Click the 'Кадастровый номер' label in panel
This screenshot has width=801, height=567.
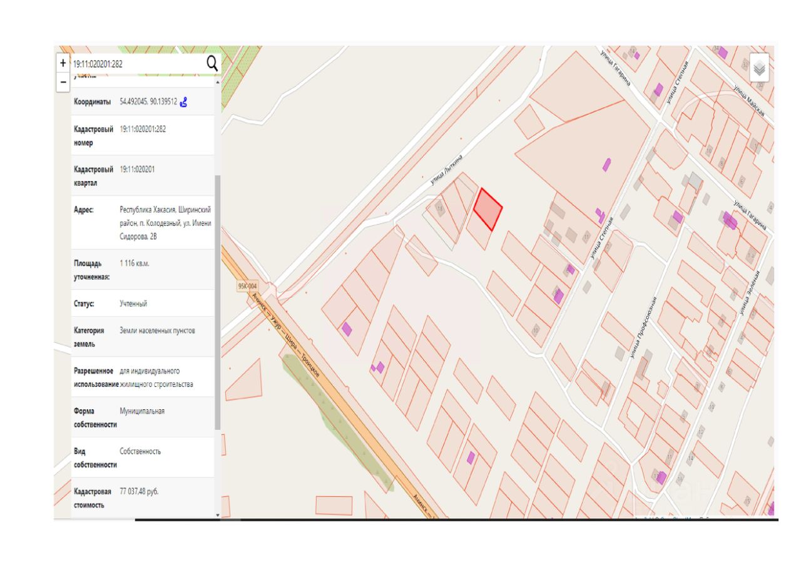click(93, 136)
